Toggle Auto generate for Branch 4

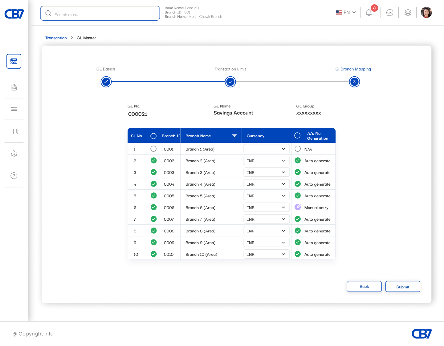pos(298,184)
